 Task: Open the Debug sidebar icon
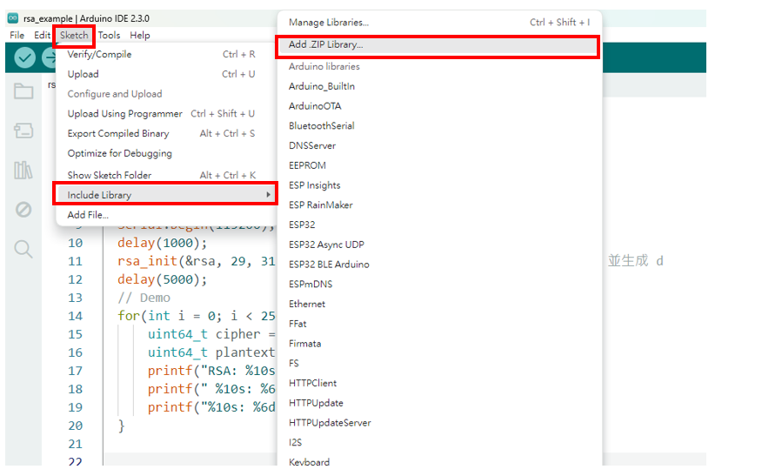click(23, 210)
